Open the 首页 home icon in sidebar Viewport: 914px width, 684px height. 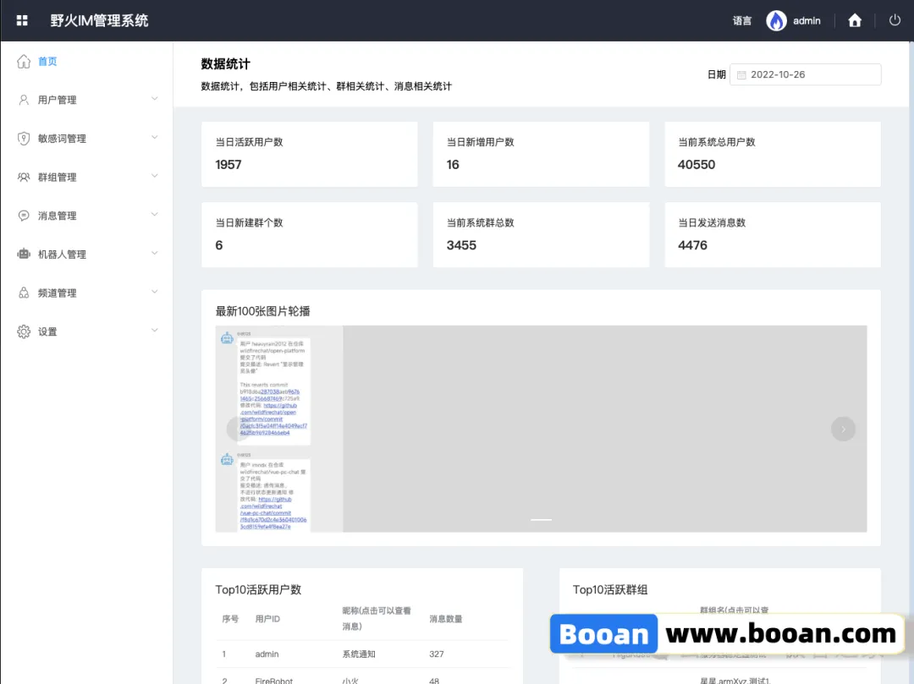(23, 61)
